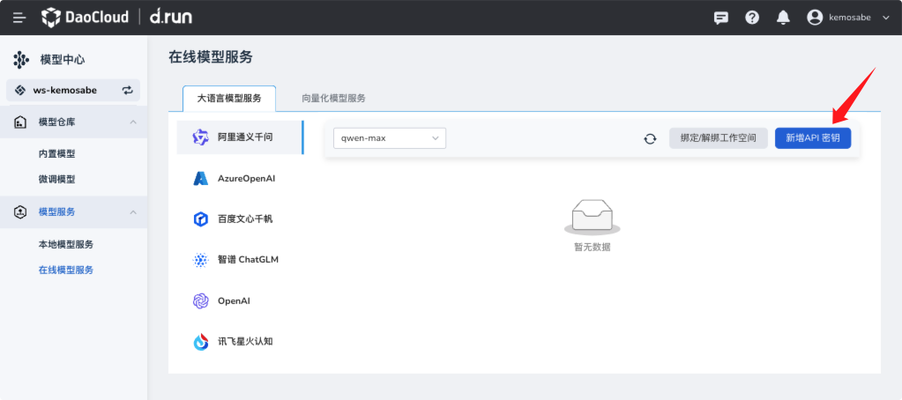Click the 绑定/解绑工作空间 button
This screenshot has width=902, height=400.
tap(718, 138)
